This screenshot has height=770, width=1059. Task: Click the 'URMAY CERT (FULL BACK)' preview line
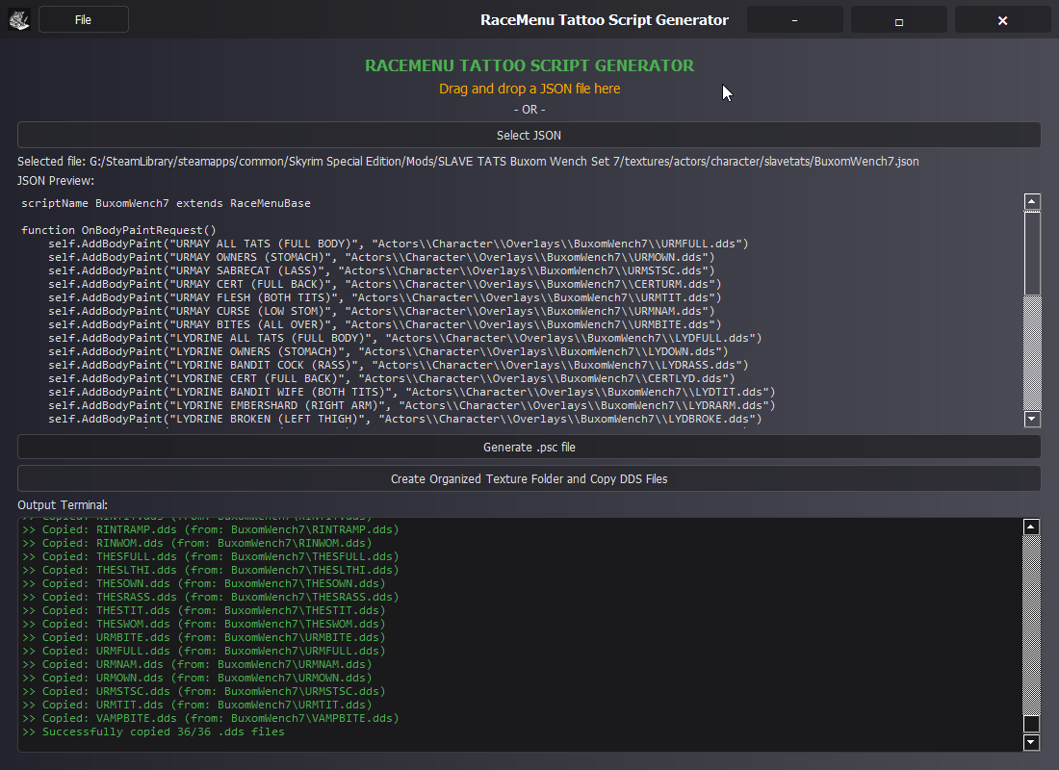tap(385, 284)
